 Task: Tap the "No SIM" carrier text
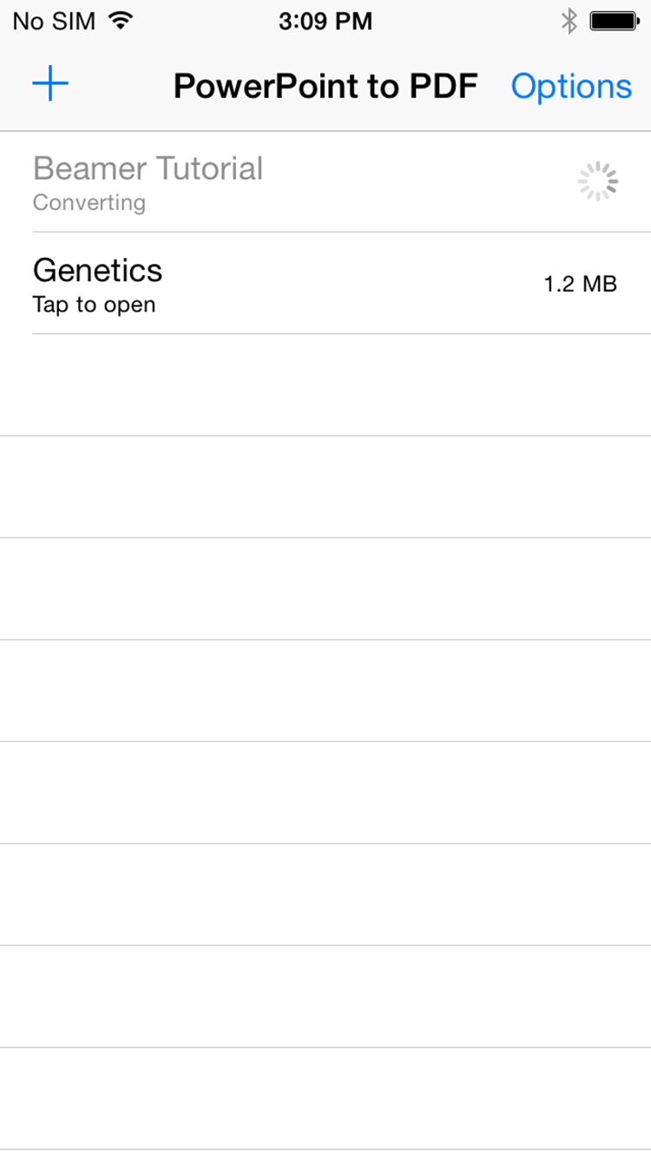pyautogui.click(x=54, y=22)
